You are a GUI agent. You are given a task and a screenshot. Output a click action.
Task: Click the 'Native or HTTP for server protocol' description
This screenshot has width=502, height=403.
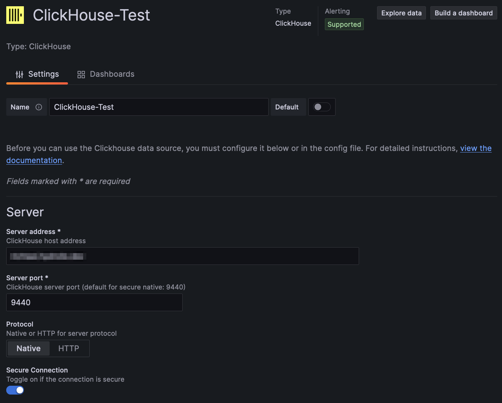point(61,334)
